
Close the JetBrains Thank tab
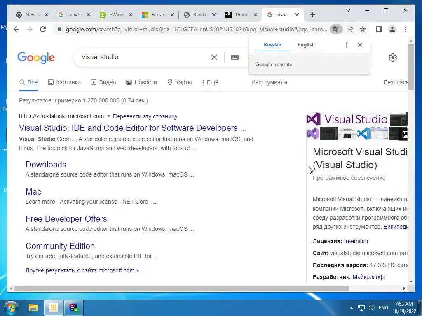tap(256, 15)
